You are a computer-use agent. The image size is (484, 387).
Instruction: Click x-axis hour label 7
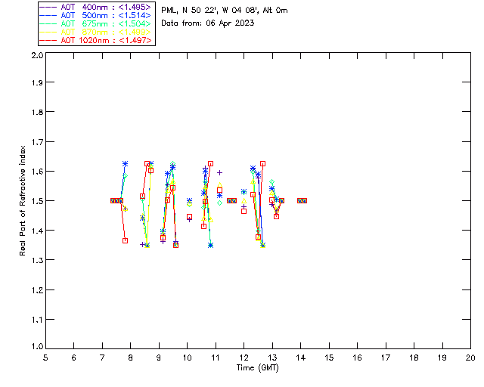[x=102, y=358]
